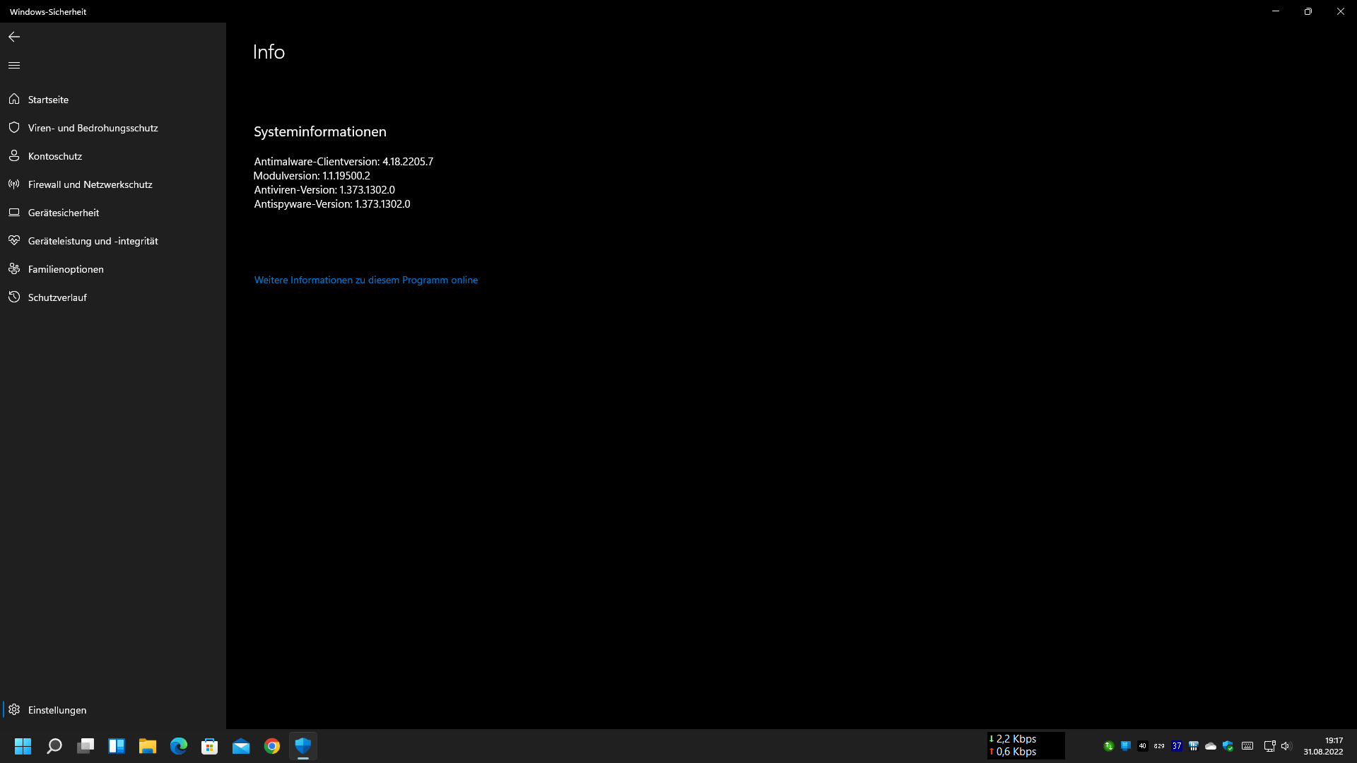Select Familienoptionen in the sidebar
The width and height of the screenshot is (1357, 763).
(113, 269)
